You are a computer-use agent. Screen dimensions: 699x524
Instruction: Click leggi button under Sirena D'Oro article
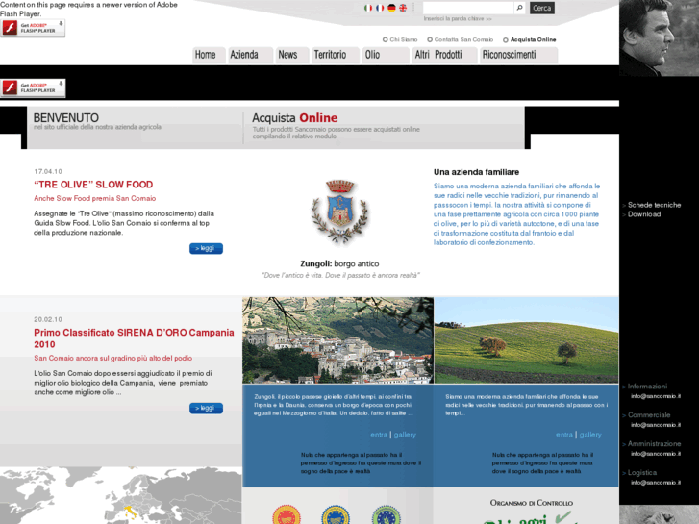click(x=206, y=408)
